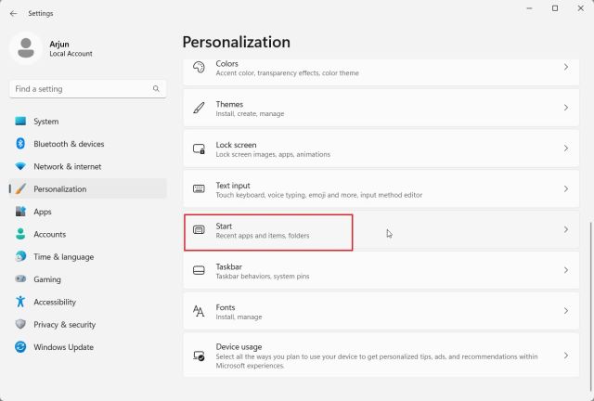
Task: Click the Text input keyboard icon
Action: tap(199, 188)
